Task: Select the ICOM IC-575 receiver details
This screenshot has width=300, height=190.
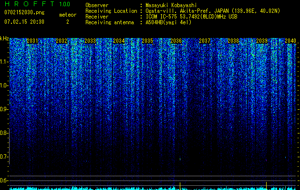Action: pos(191,17)
